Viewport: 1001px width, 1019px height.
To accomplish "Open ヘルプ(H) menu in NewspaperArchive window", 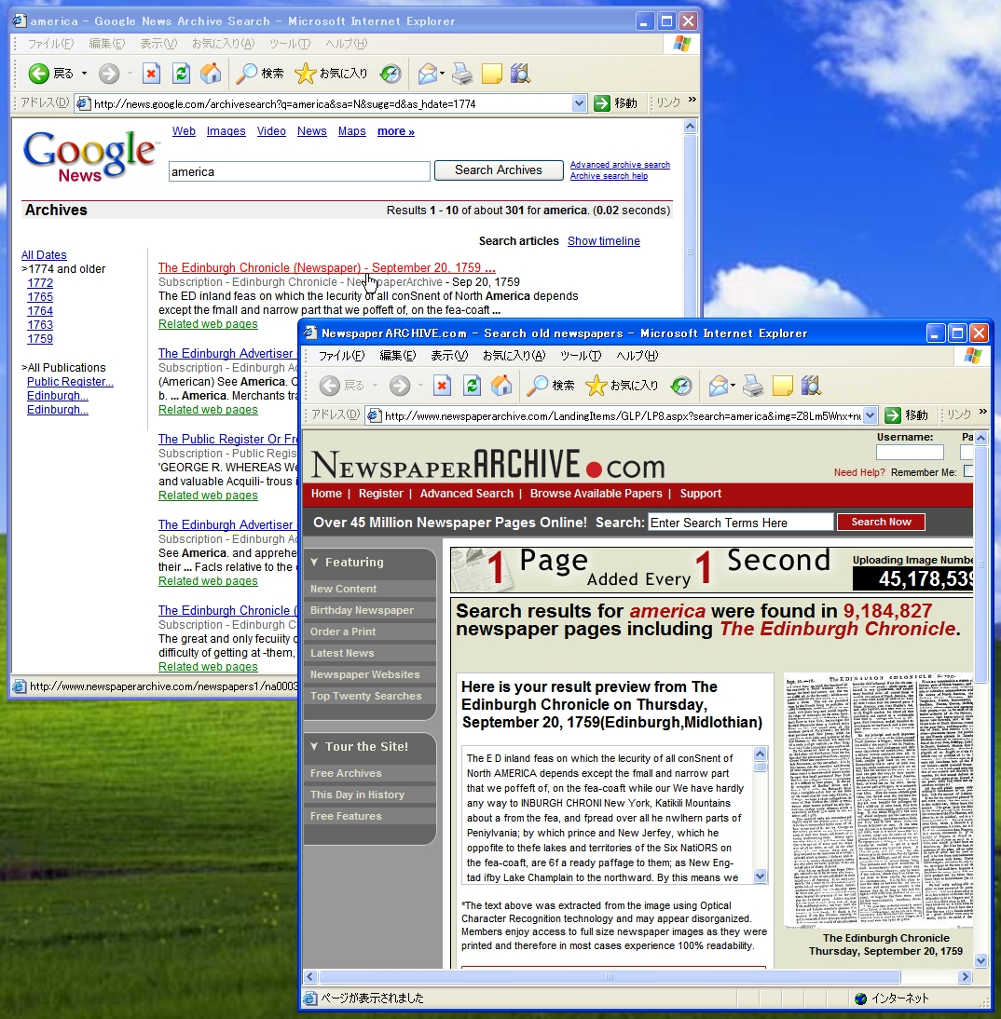I will point(637,356).
